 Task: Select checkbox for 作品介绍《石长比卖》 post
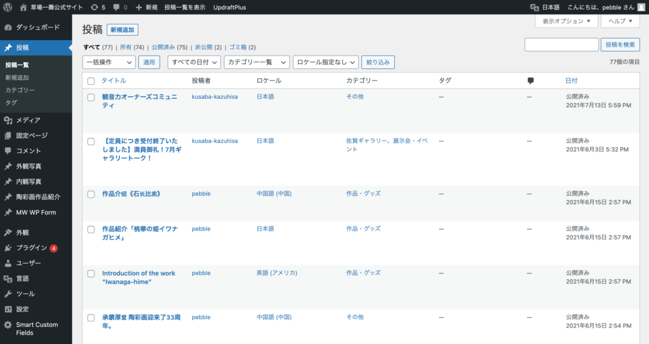(91, 194)
